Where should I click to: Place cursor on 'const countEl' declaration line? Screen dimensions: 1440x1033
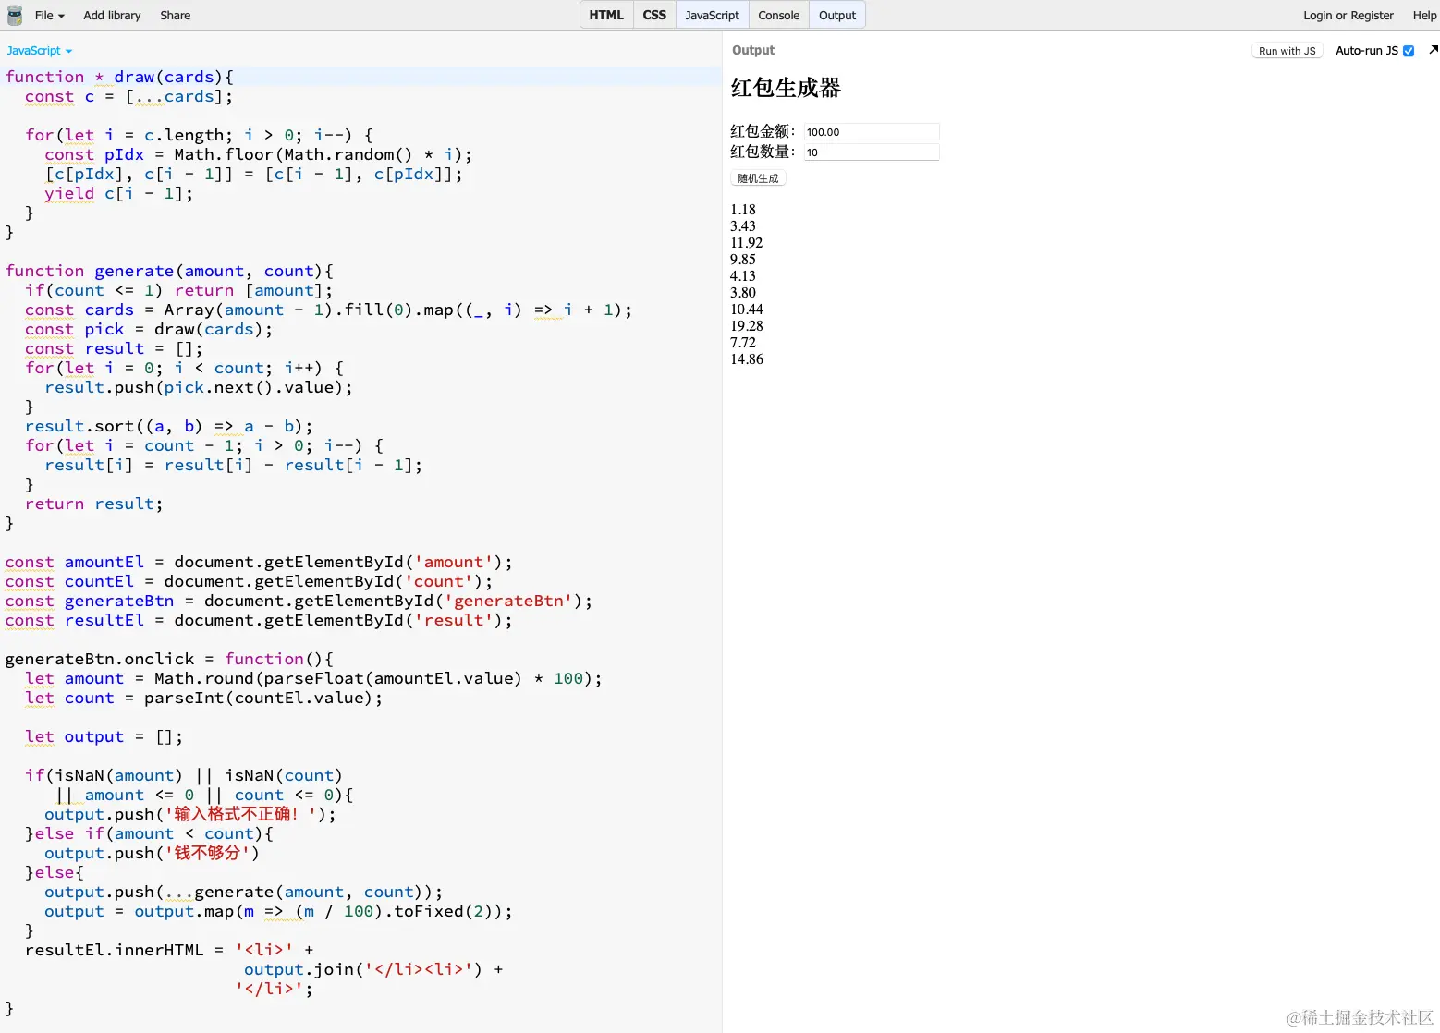point(249,581)
